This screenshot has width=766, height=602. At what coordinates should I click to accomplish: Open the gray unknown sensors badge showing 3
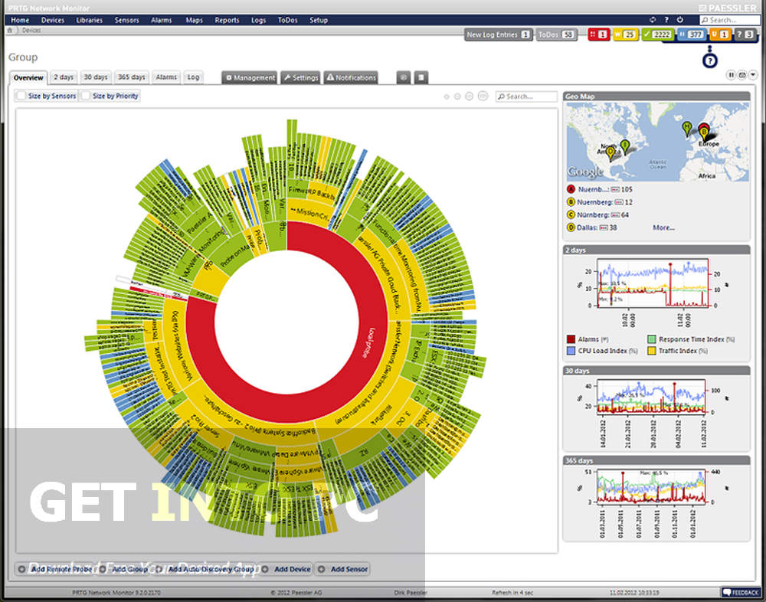(x=745, y=34)
